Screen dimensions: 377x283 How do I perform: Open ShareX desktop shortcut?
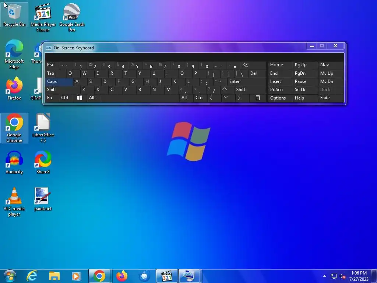43,163
